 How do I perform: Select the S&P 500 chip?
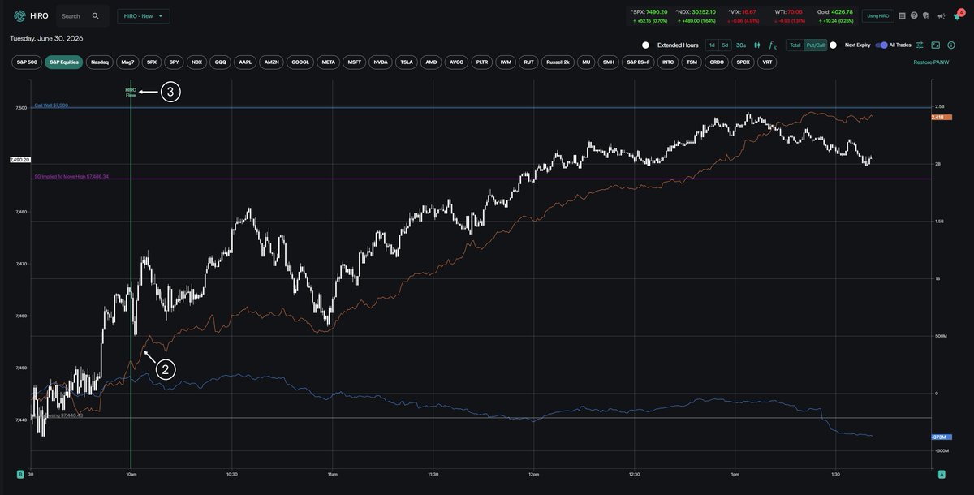[27, 62]
